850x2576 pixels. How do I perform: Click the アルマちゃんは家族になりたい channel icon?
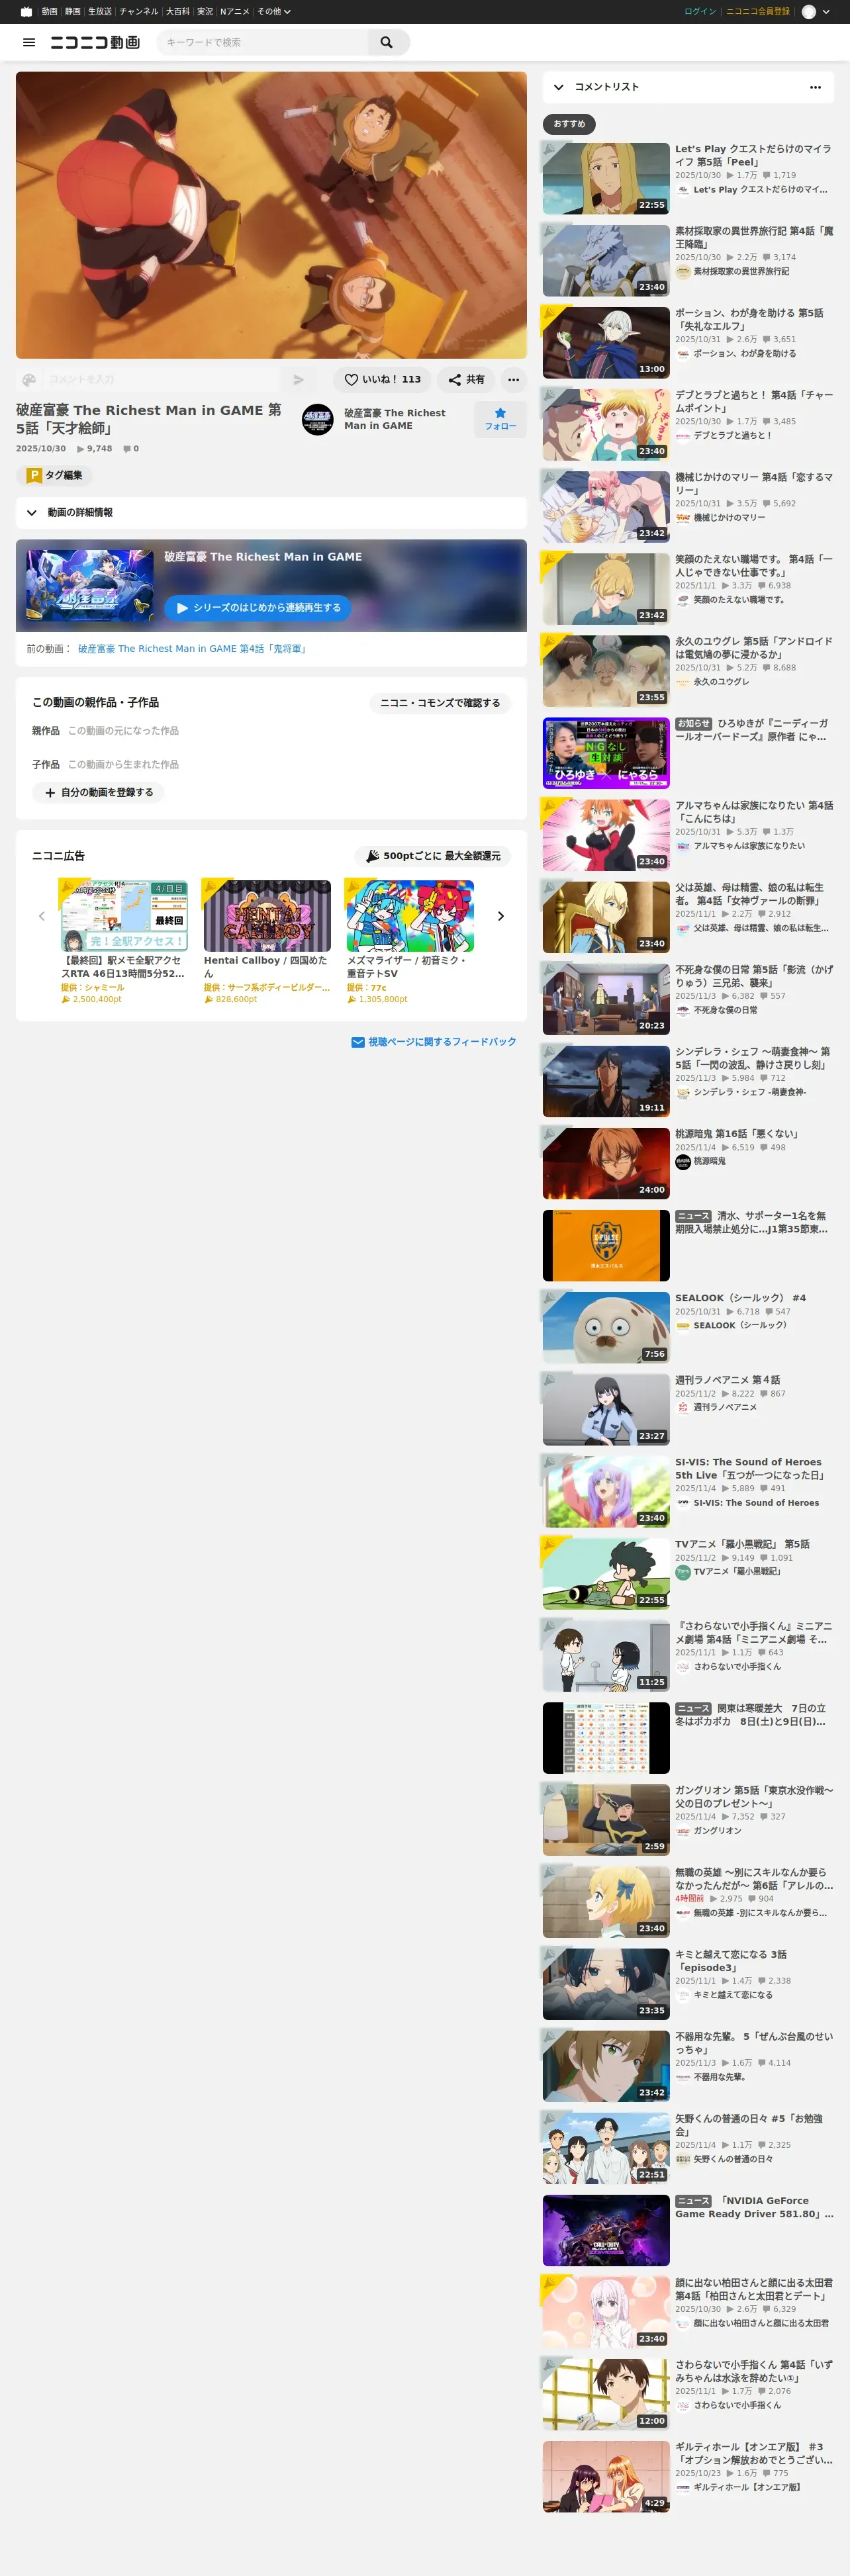click(683, 846)
